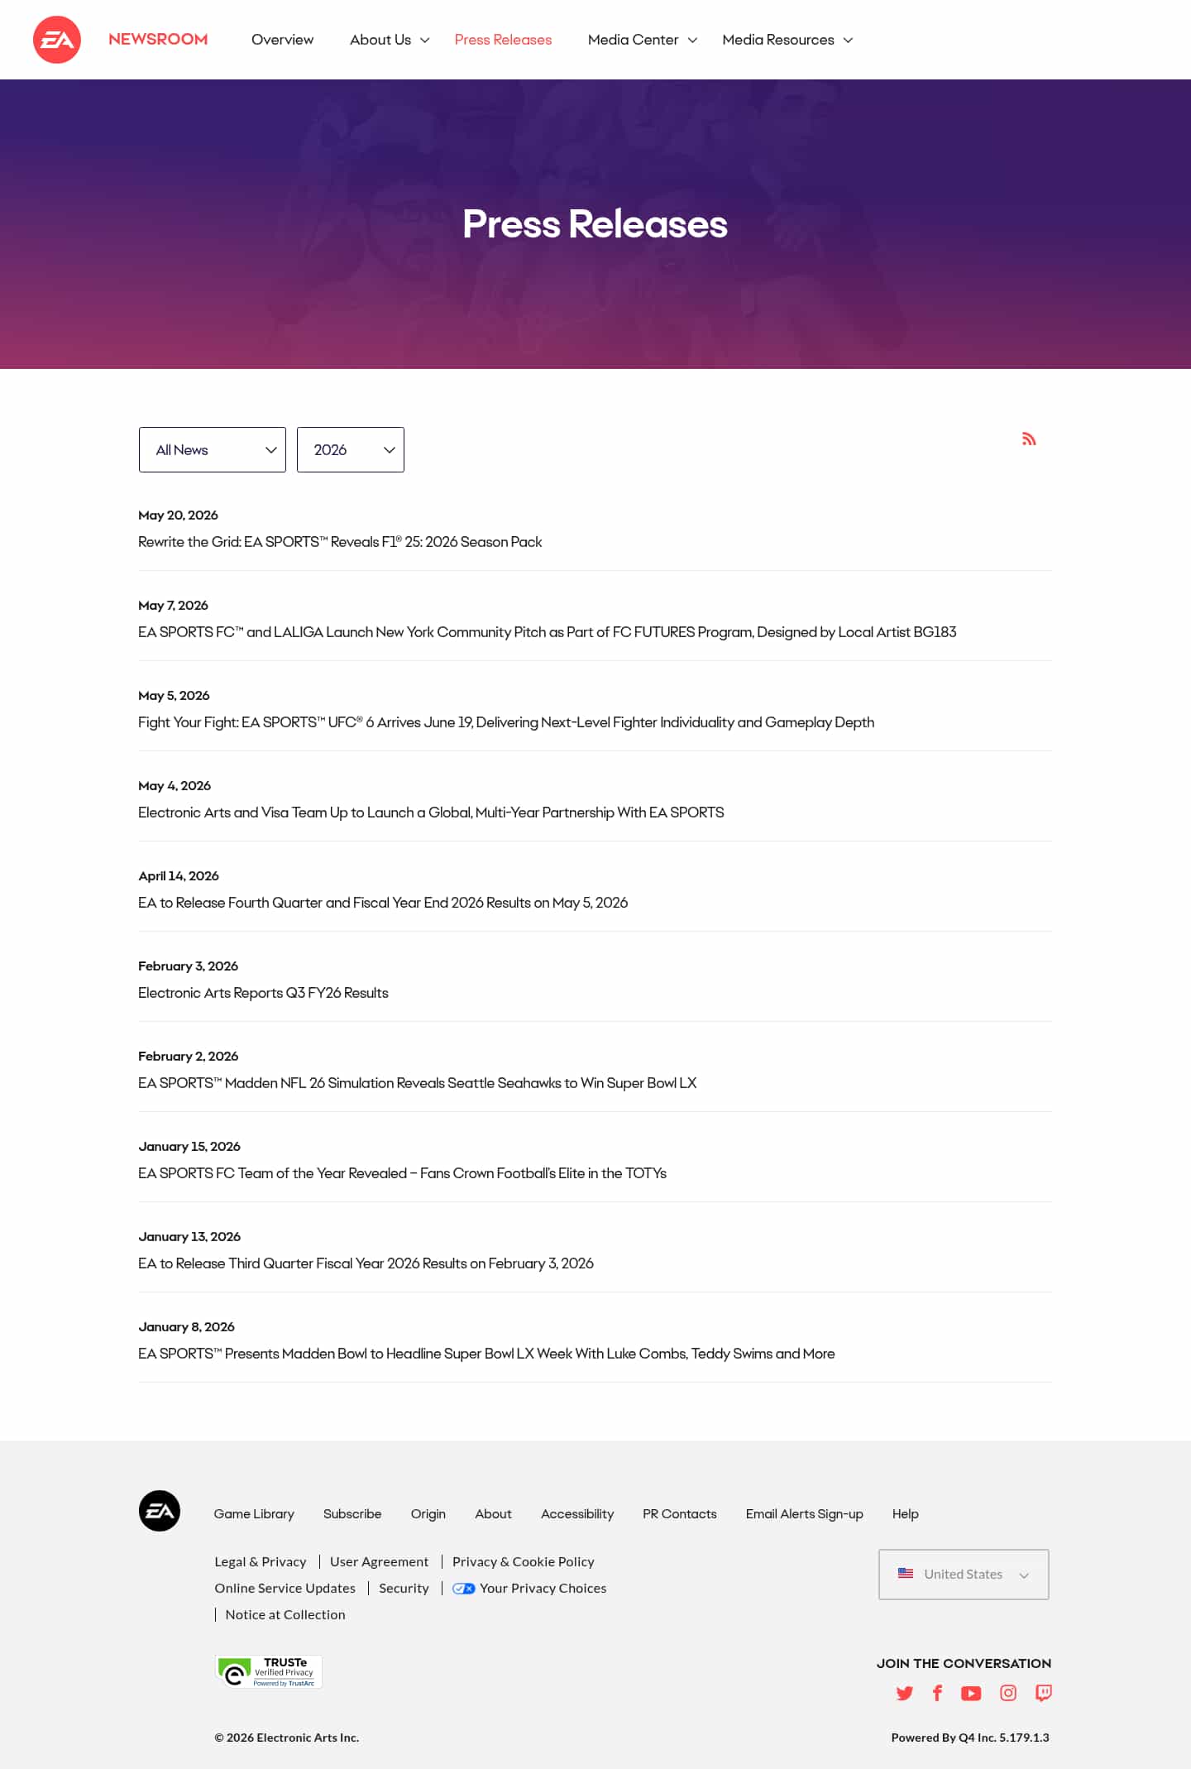Click the February 3, 2026 date text
1191x1769 pixels.
pos(188,966)
